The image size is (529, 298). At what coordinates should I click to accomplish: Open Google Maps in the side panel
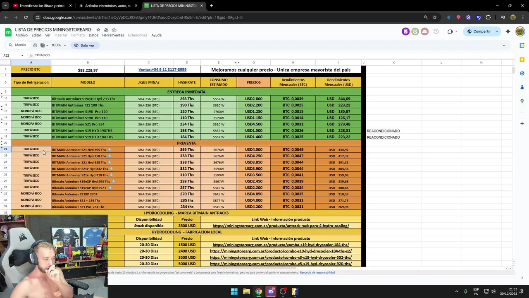coord(522,101)
